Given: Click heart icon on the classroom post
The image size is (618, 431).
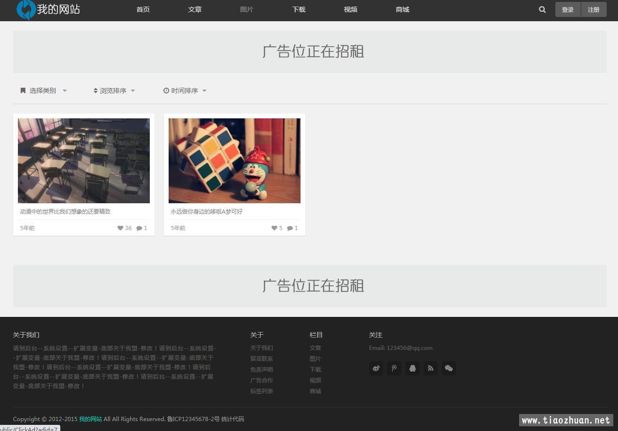Looking at the screenshot, I should 120,228.
